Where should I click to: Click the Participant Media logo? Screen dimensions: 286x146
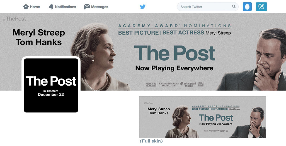click(x=188, y=84)
